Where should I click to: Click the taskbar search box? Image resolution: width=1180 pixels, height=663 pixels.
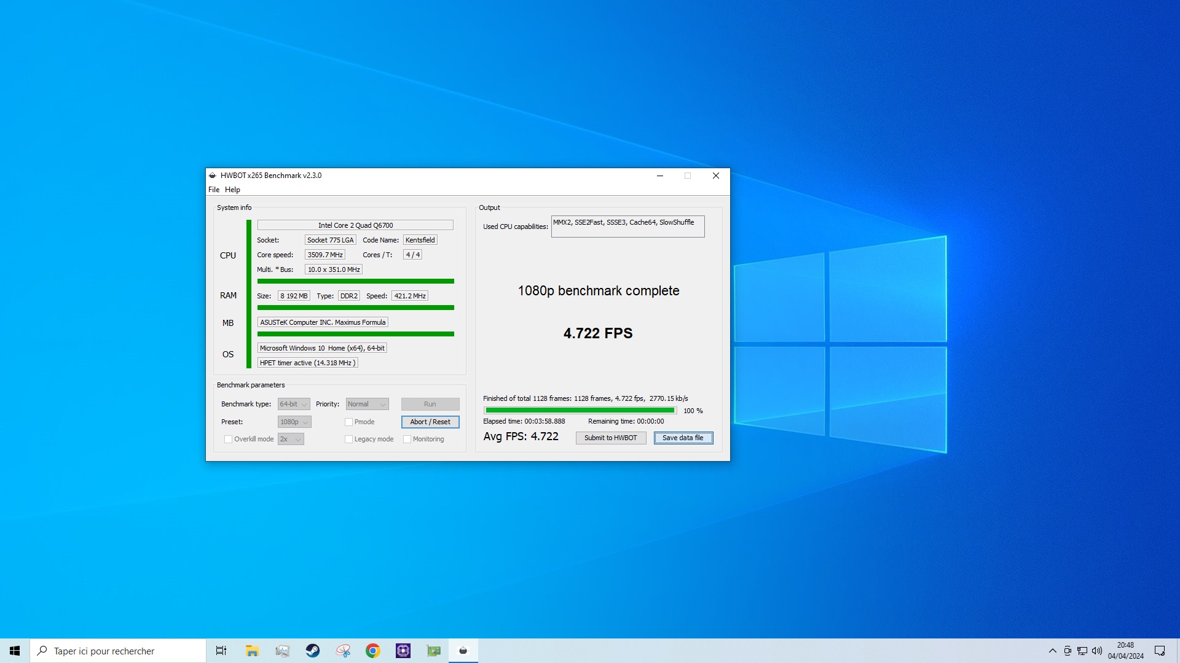click(x=118, y=651)
